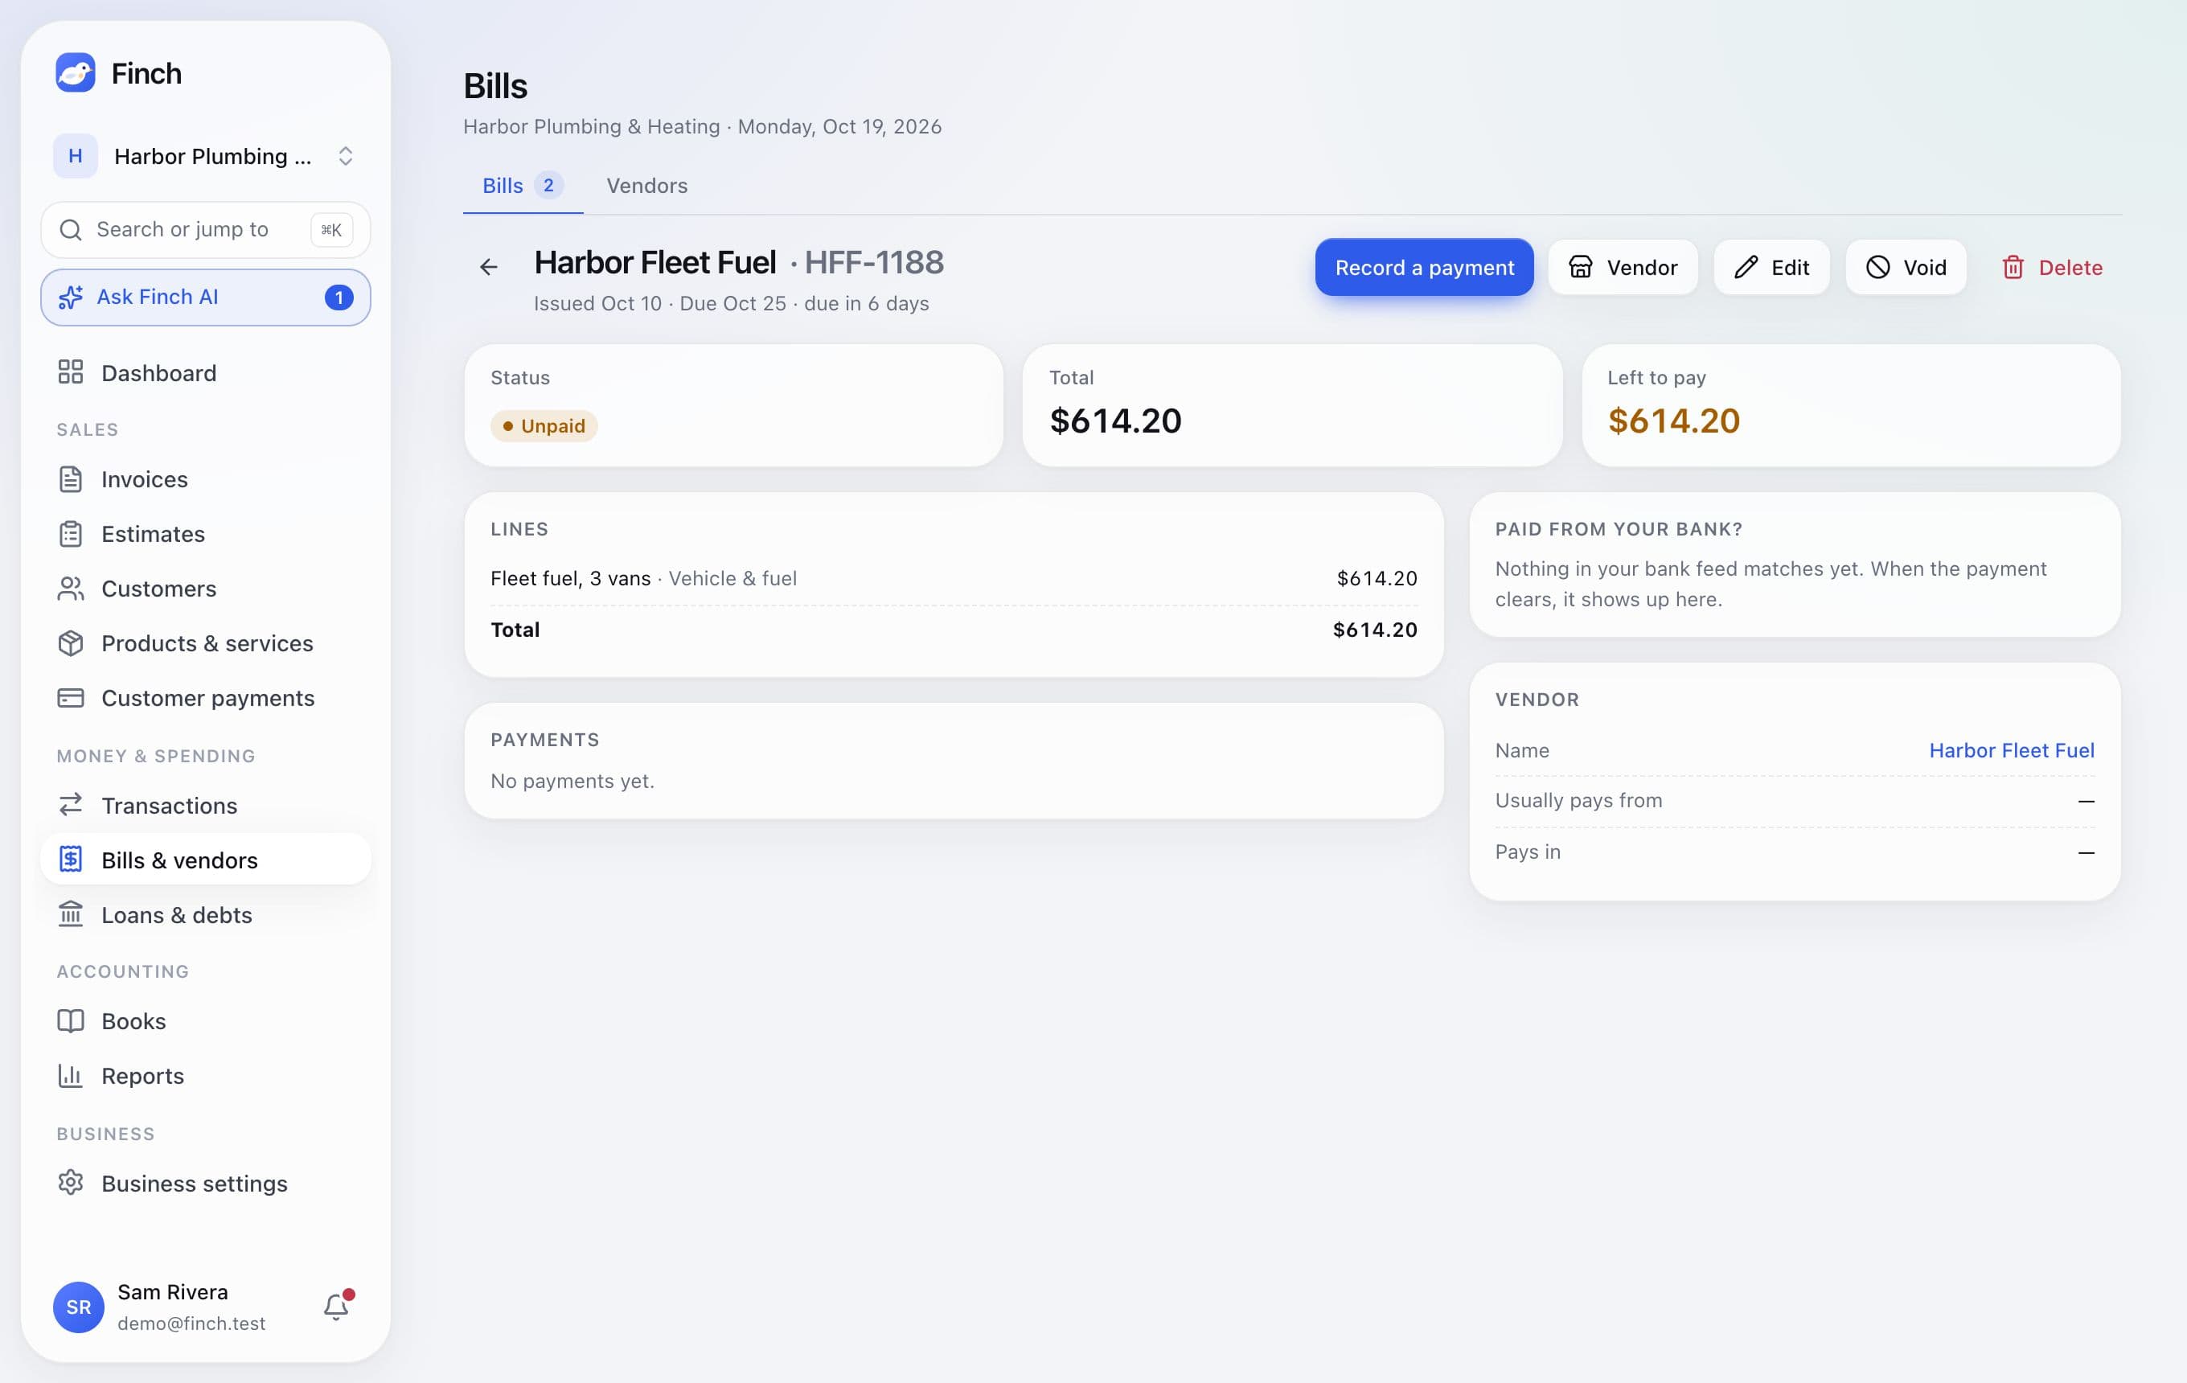Click the Transactions arrows icon

click(x=71, y=805)
